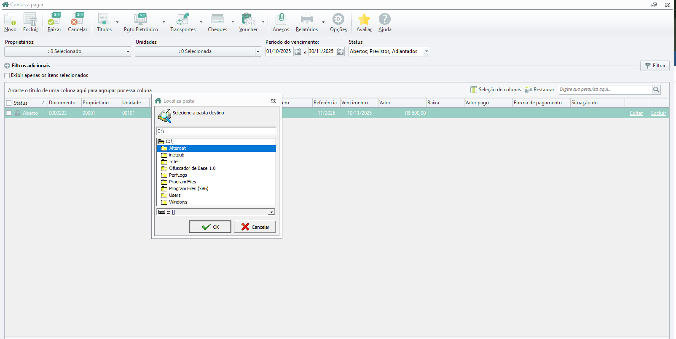Open the Opções gear icon
The width and height of the screenshot is (676, 339).
[x=338, y=19]
